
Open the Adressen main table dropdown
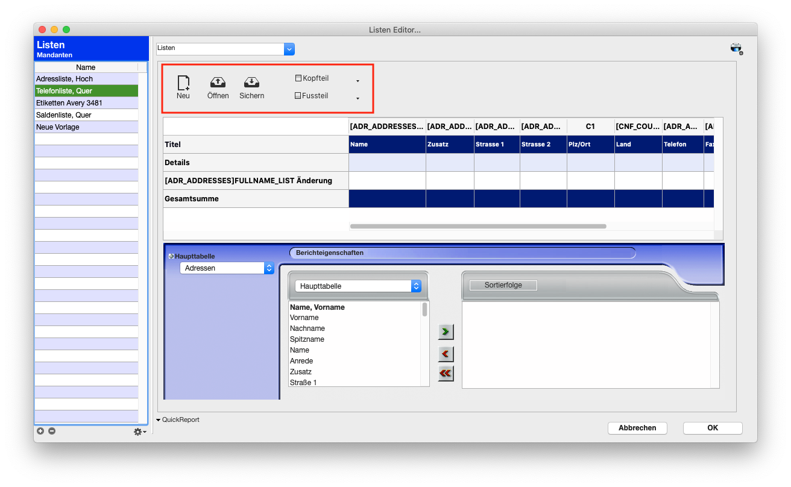click(227, 268)
